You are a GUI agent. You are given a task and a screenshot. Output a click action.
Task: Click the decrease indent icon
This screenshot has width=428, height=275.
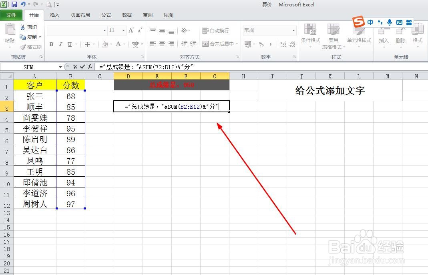[x=184, y=44]
